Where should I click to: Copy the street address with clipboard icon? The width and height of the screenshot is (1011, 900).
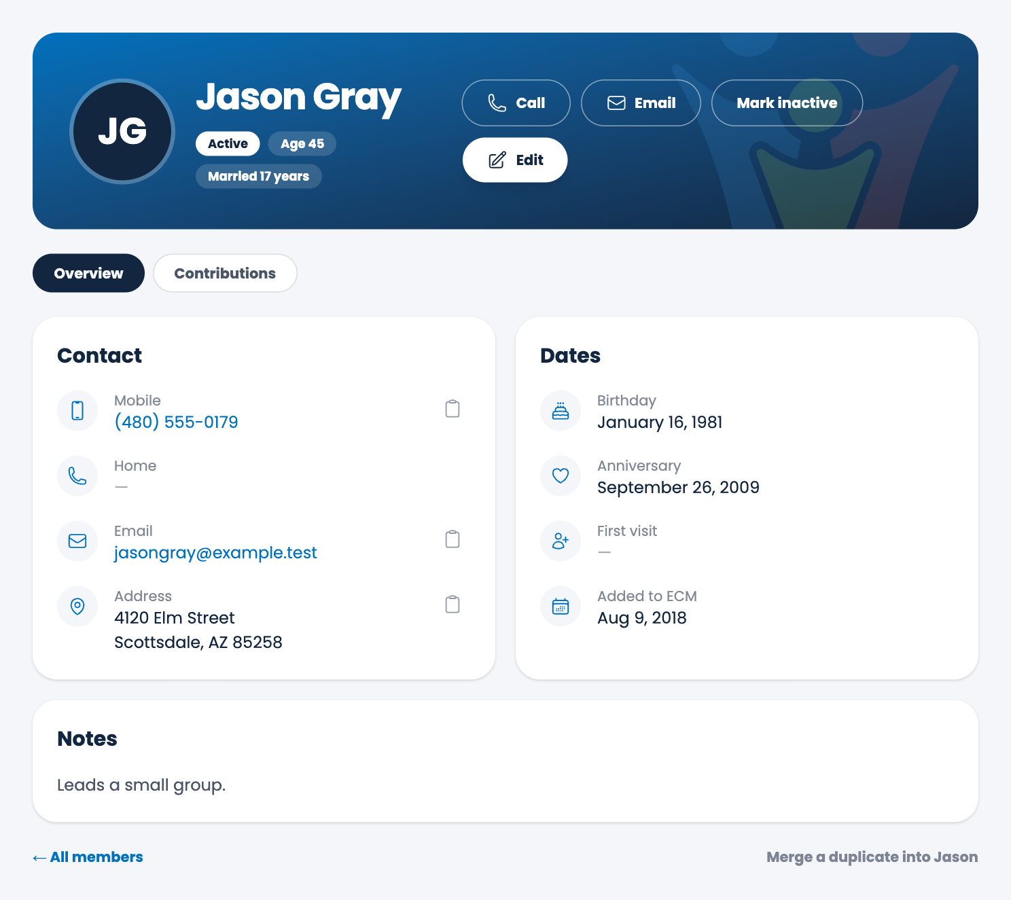click(x=453, y=605)
